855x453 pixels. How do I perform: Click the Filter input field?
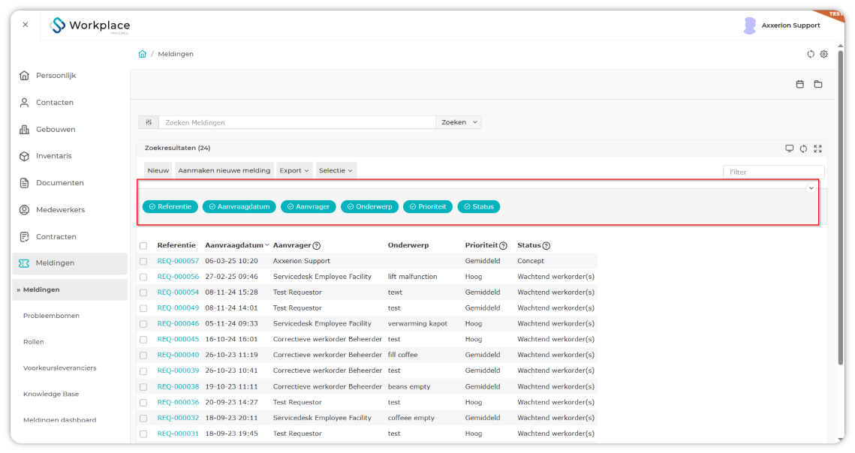[774, 172]
